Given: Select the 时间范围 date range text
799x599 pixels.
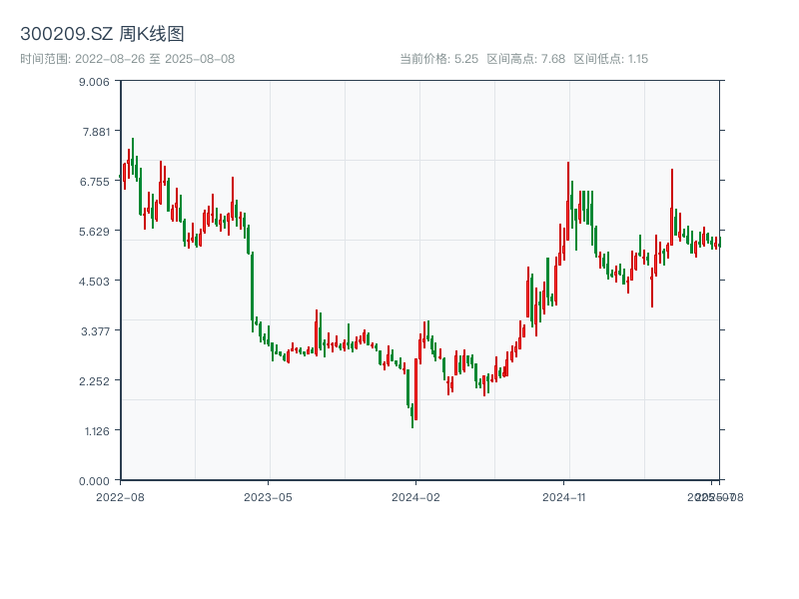Looking at the screenshot, I should coord(127,59).
